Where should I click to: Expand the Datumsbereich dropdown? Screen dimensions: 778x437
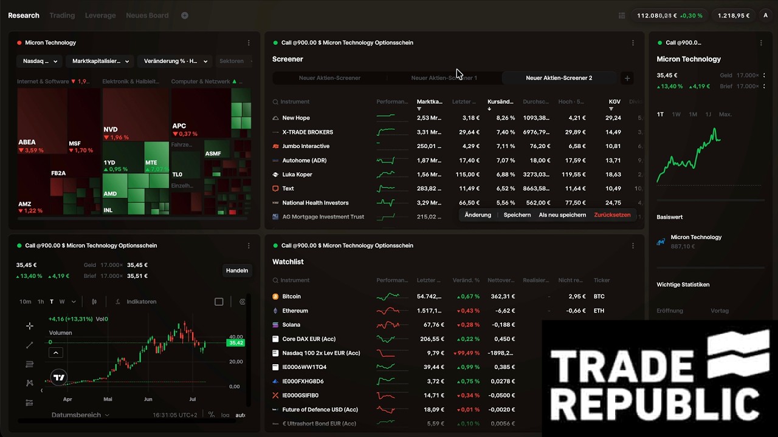point(80,415)
